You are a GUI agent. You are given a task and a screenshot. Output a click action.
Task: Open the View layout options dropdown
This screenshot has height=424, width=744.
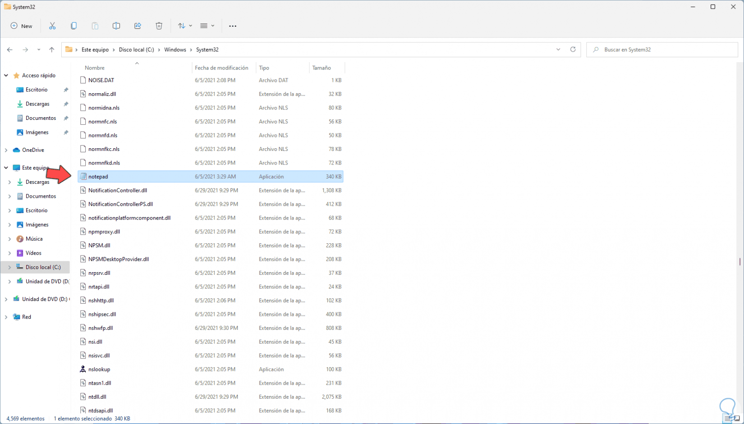207,26
